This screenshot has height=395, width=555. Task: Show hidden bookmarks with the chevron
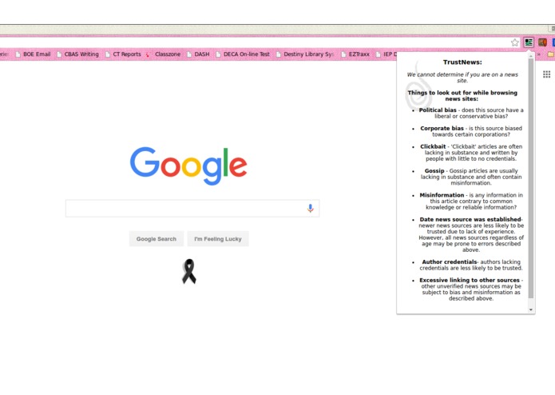(539, 54)
